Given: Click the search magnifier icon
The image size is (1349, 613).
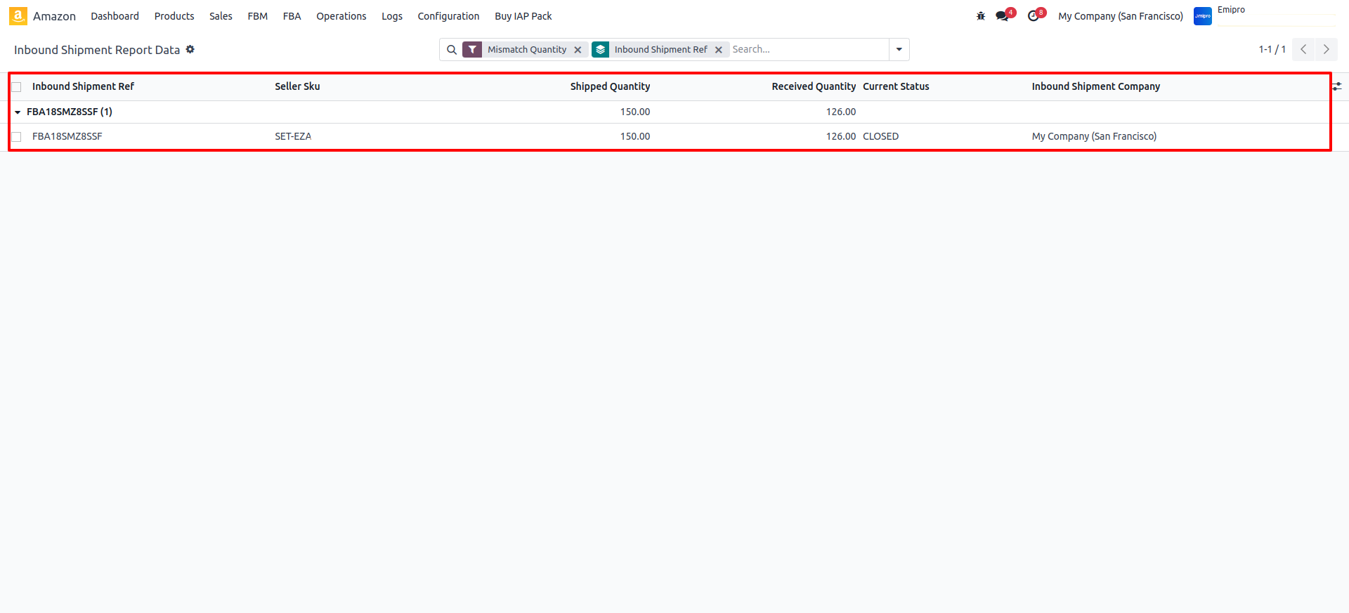Looking at the screenshot, I should click(x=452, y=50).
